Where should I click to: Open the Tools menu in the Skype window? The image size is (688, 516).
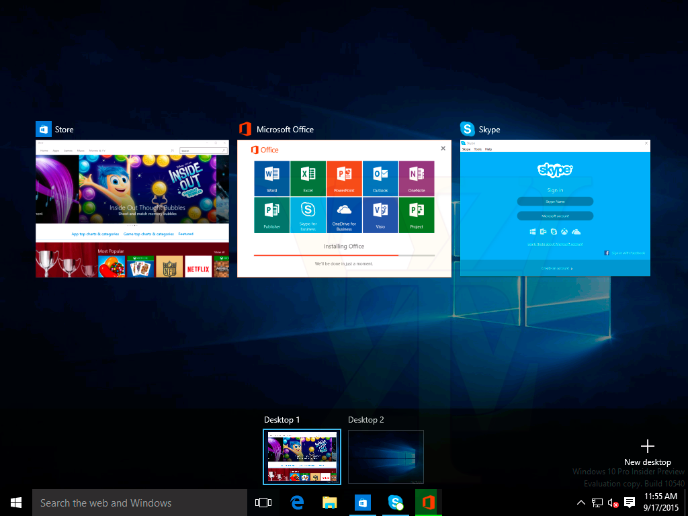pyautogui.click(x=478, y=149)
